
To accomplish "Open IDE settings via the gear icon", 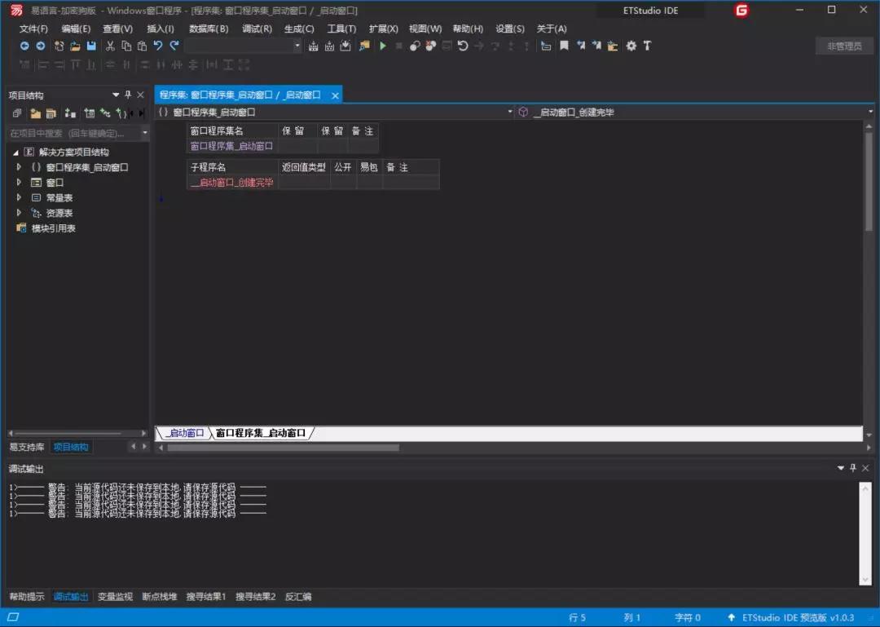I will pyautogui.click(x=630, y=46).
